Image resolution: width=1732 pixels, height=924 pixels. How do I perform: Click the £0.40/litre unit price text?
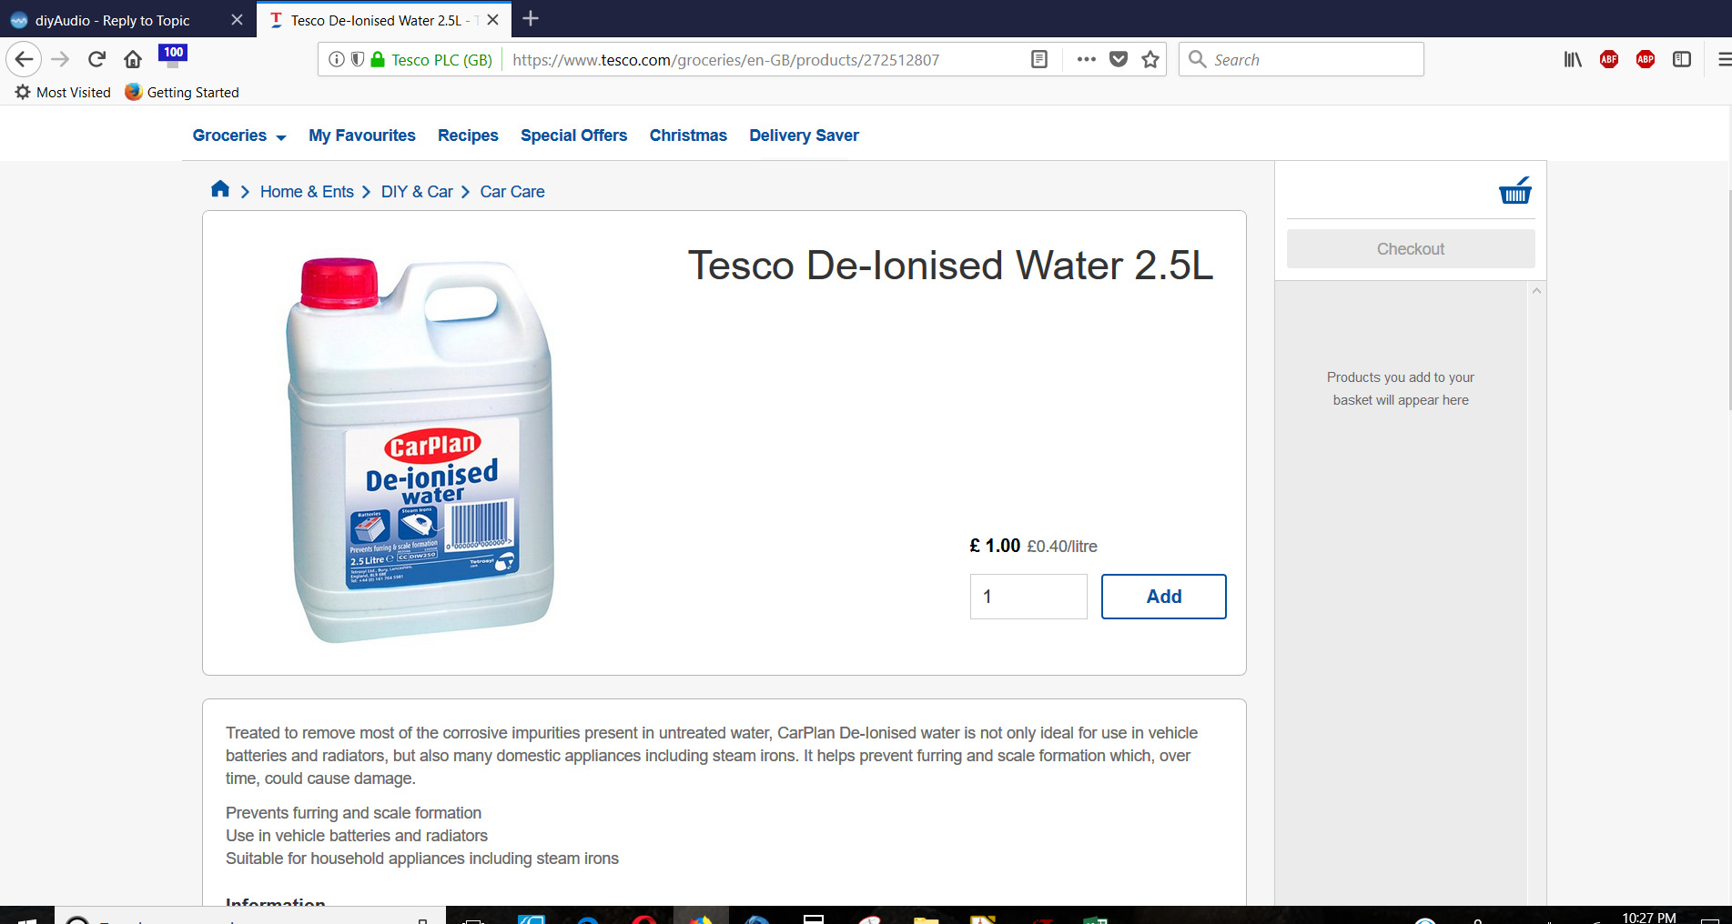1062,547
